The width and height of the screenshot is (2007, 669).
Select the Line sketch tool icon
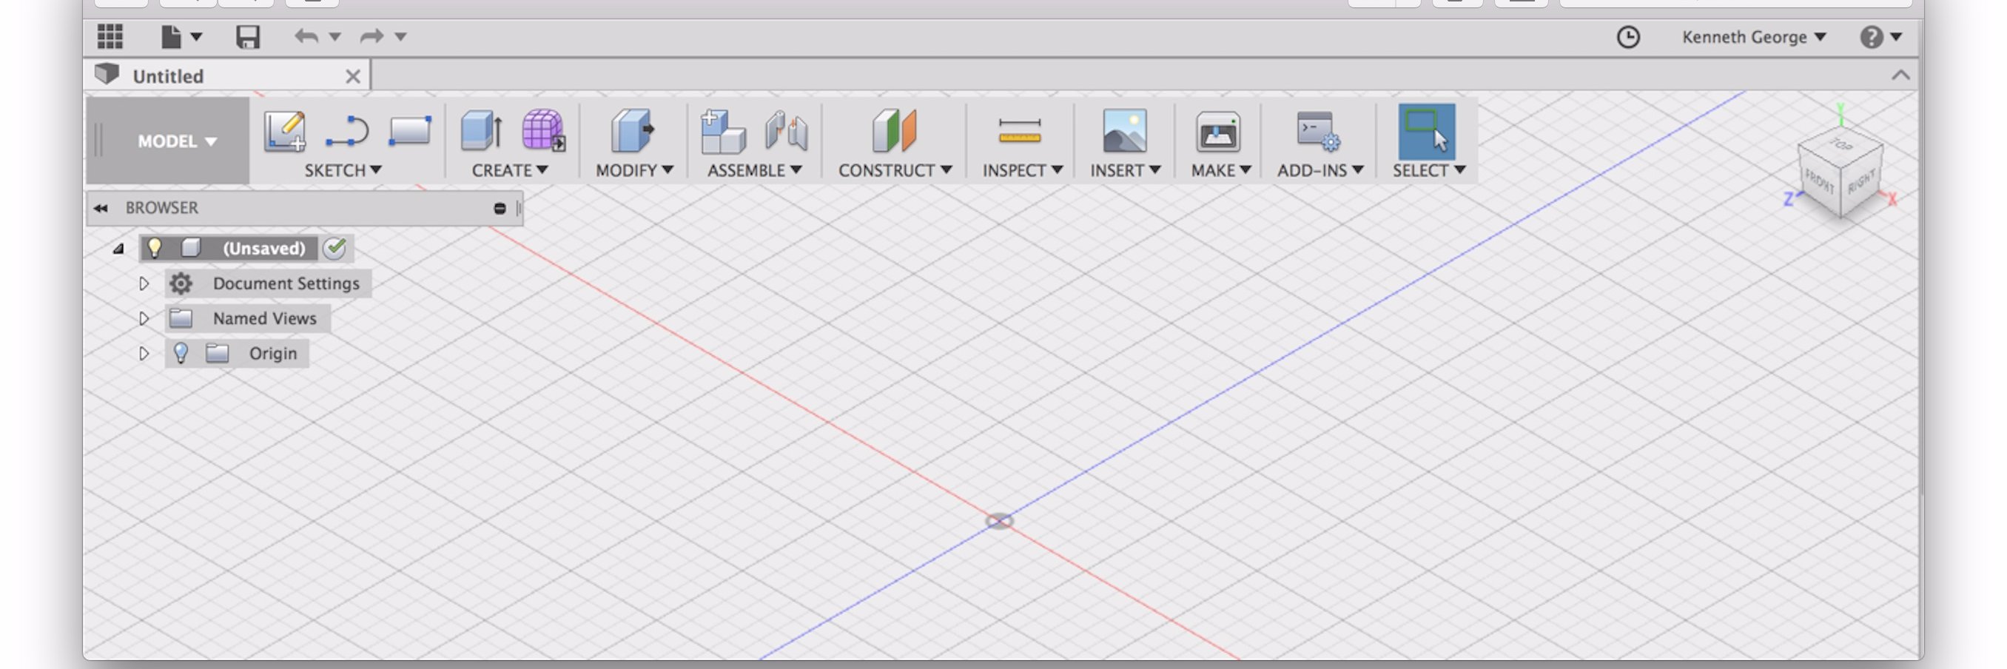tap(346, 131)
